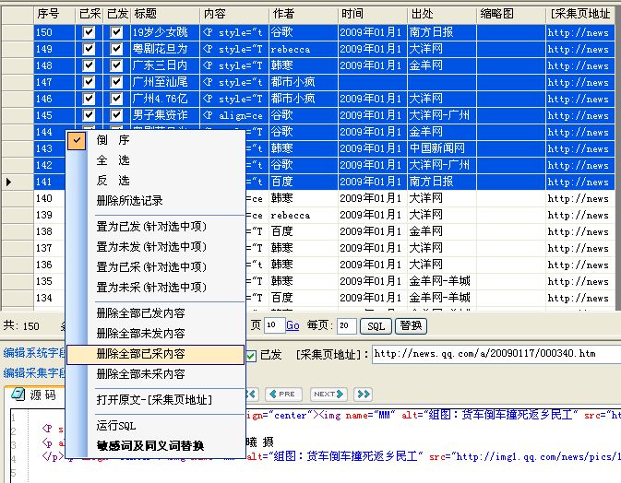Screen dimensions: 621x483
Task: Toggle 已采 checkbox in row 150
Action: coord(89,32)
